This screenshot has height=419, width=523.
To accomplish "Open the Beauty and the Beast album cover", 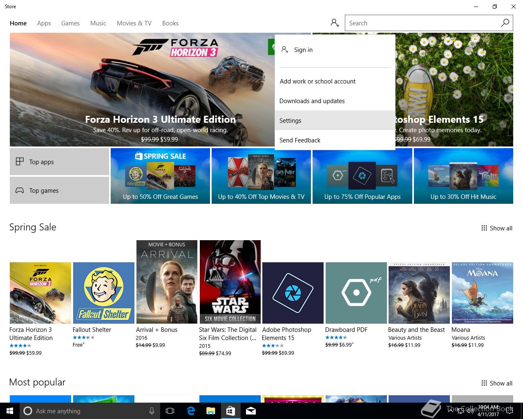I will [419, 293].
